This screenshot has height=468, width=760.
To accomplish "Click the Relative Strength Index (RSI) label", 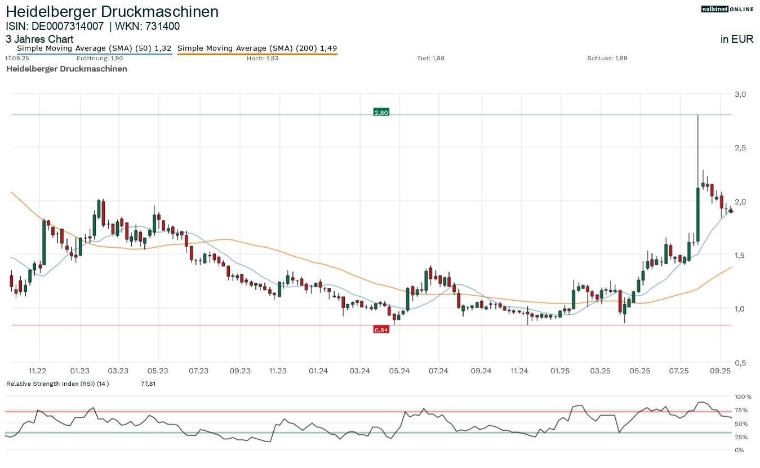I will pos(57,384).
